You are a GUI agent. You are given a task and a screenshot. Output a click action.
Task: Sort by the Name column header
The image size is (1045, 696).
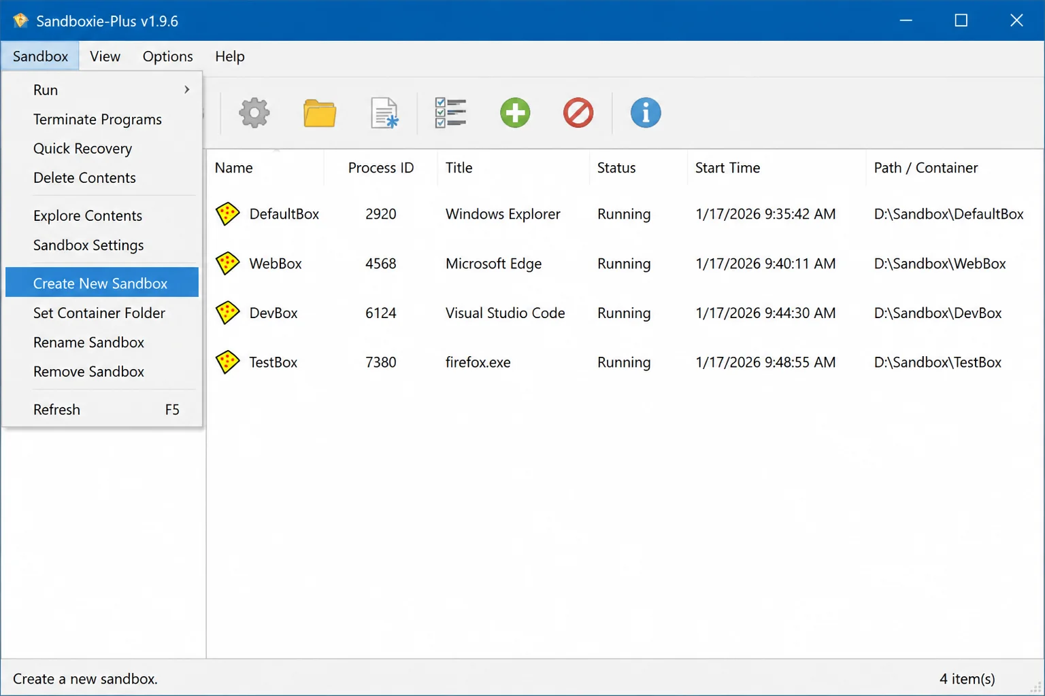[265, 168]
